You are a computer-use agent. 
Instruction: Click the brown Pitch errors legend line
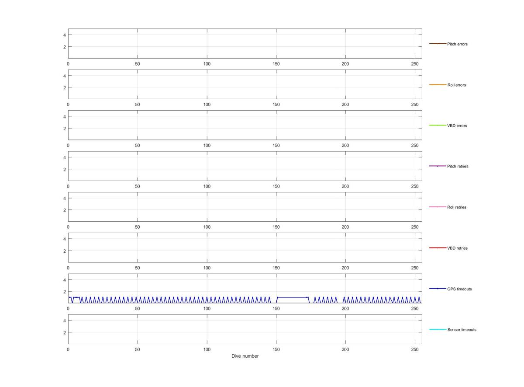pos(438,44)
